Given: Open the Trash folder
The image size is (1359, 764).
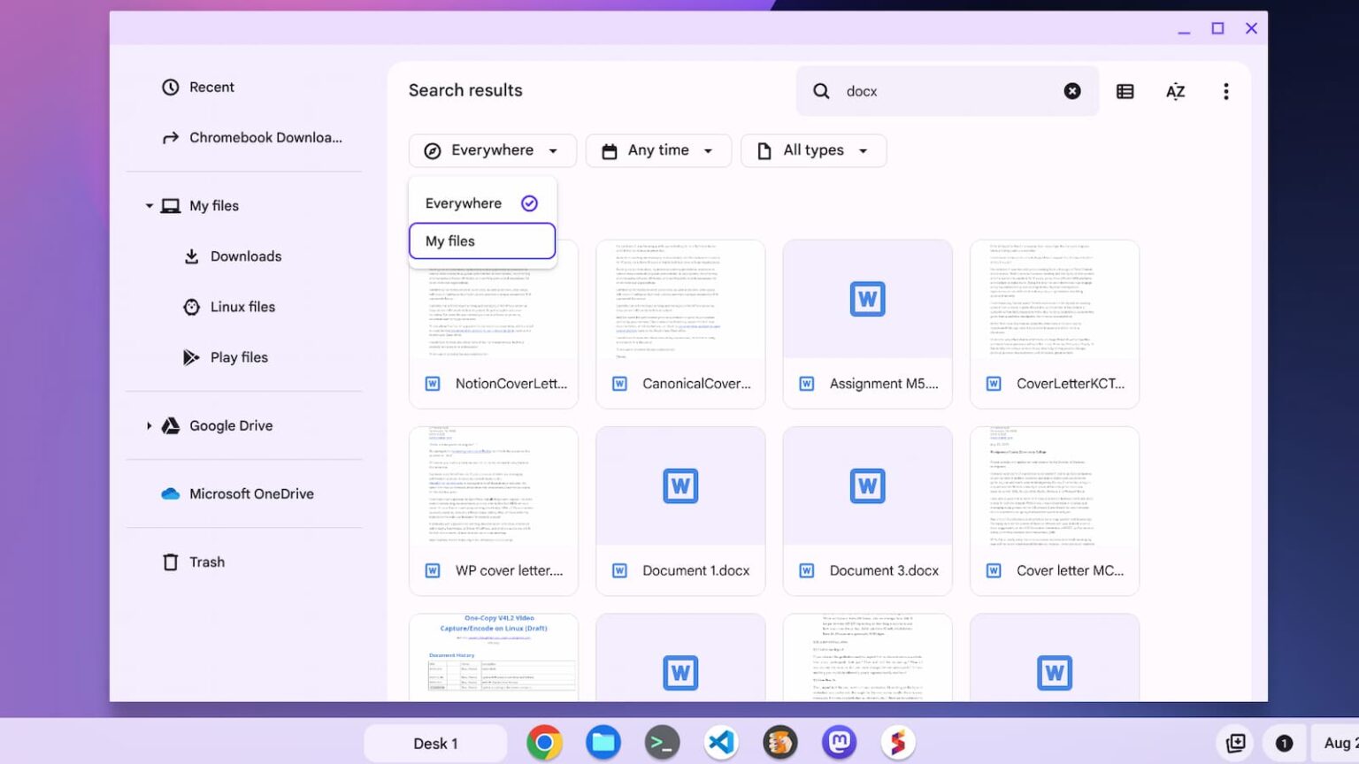Looking at the screenshot, I should (194, 562).
